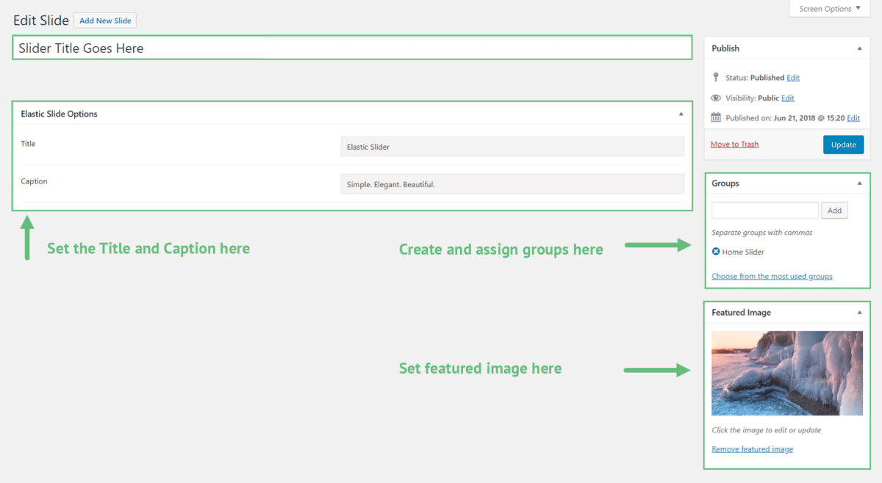
Task: Remove the featured image
Action: coord(752,448)
